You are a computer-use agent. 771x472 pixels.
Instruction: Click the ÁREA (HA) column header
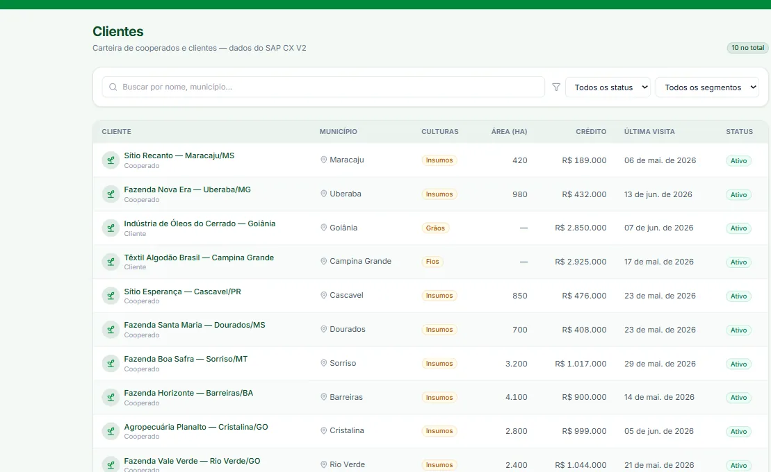[x=509, y=132]
